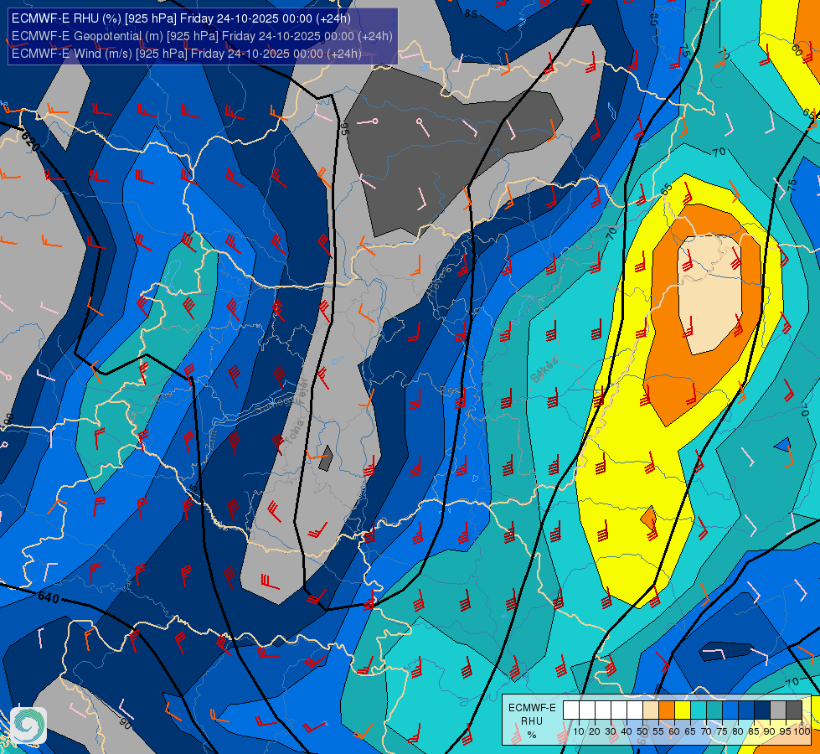The height and width of the screenshot is (754, 820).
Task: Pick the dark gray 95–100 legend swatch
Action: coord(794,710)
